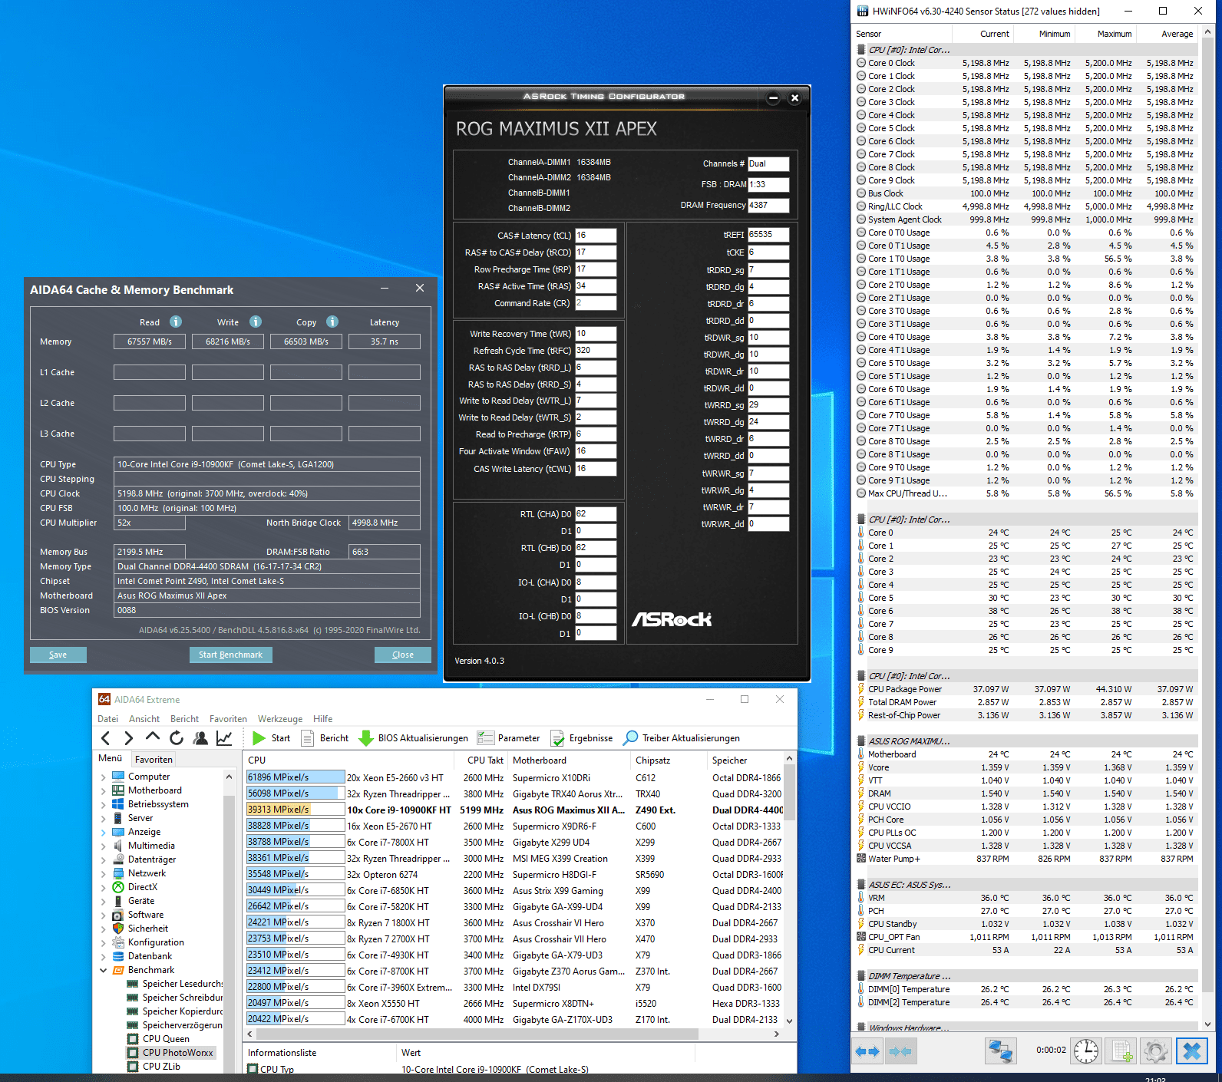Expand the DirectX tree node
Screen dimensions: 1222x1082
coord(103,887)
